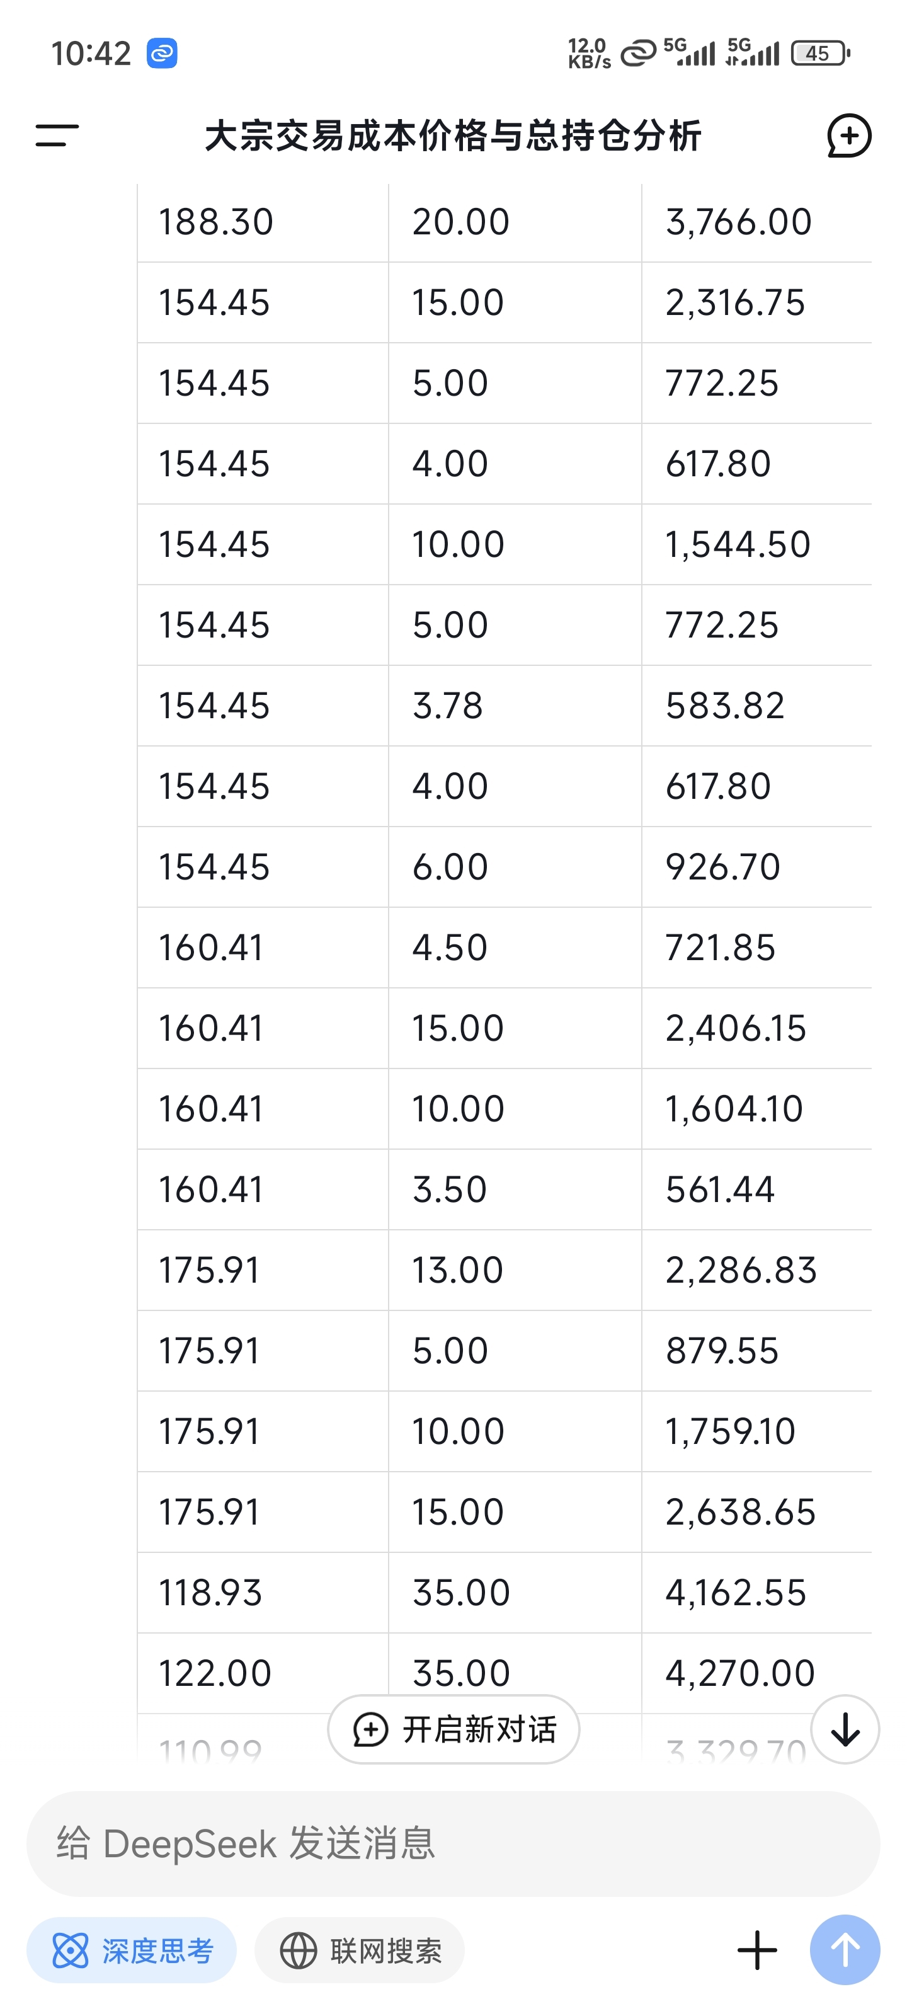Select the 118.93 price cell
Image resolution: width=907 pixels, height=2016 pixels.
coord(263,1593)
